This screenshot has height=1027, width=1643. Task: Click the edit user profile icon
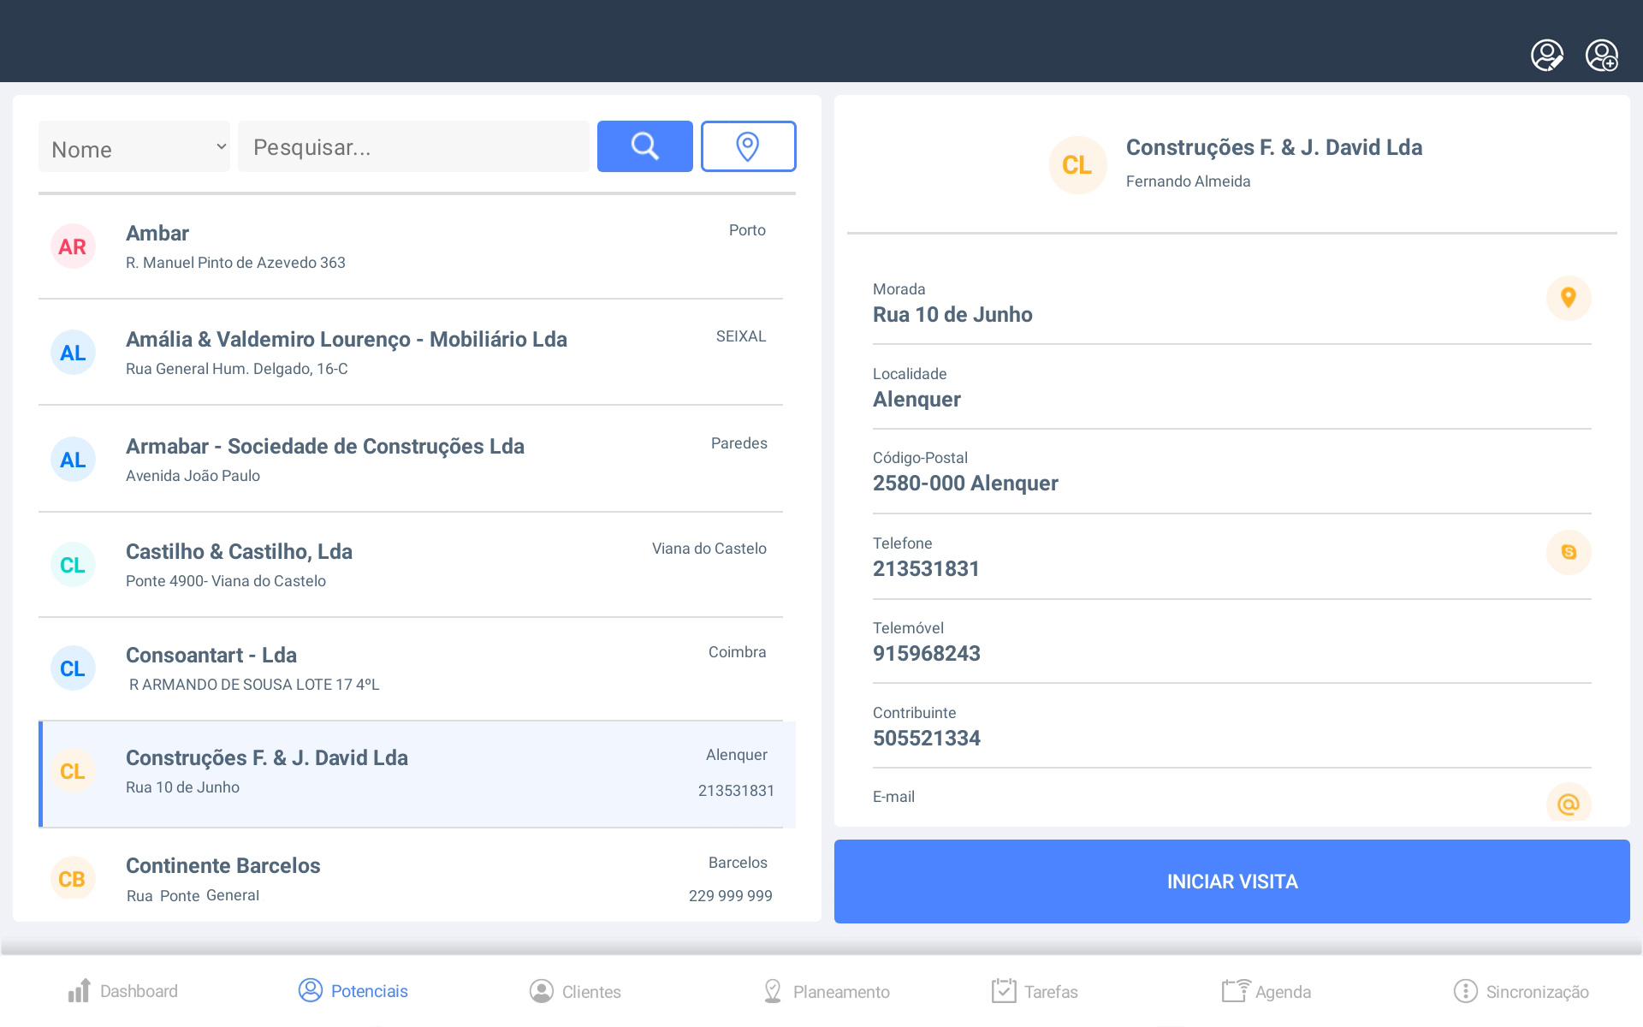tap(1546, 56)
